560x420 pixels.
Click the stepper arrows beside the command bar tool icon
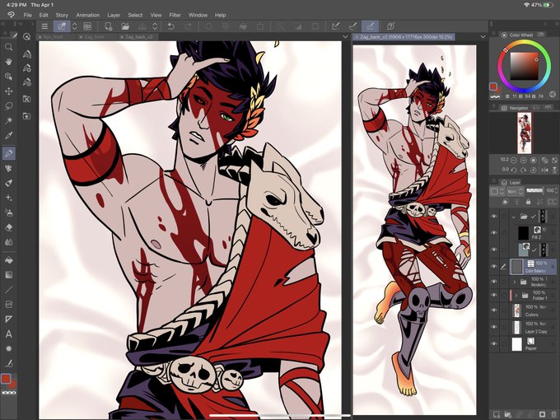(x=75, y=26)
